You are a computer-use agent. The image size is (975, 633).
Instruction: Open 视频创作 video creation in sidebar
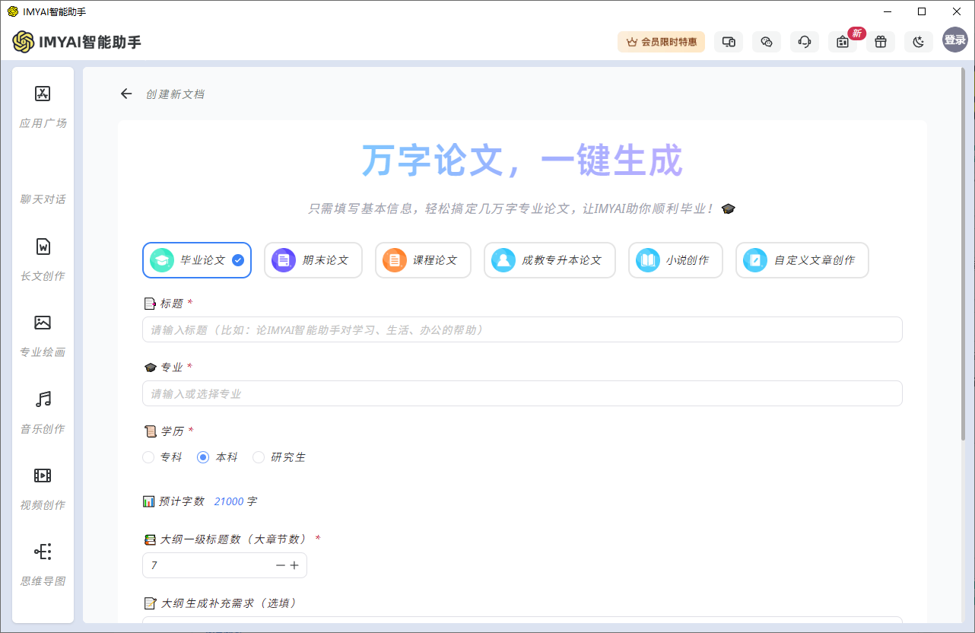(x=43, y=488)
